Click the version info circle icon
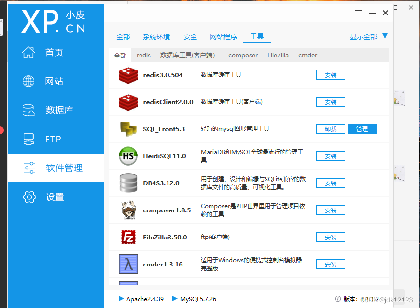 click(x=338, y=299)
